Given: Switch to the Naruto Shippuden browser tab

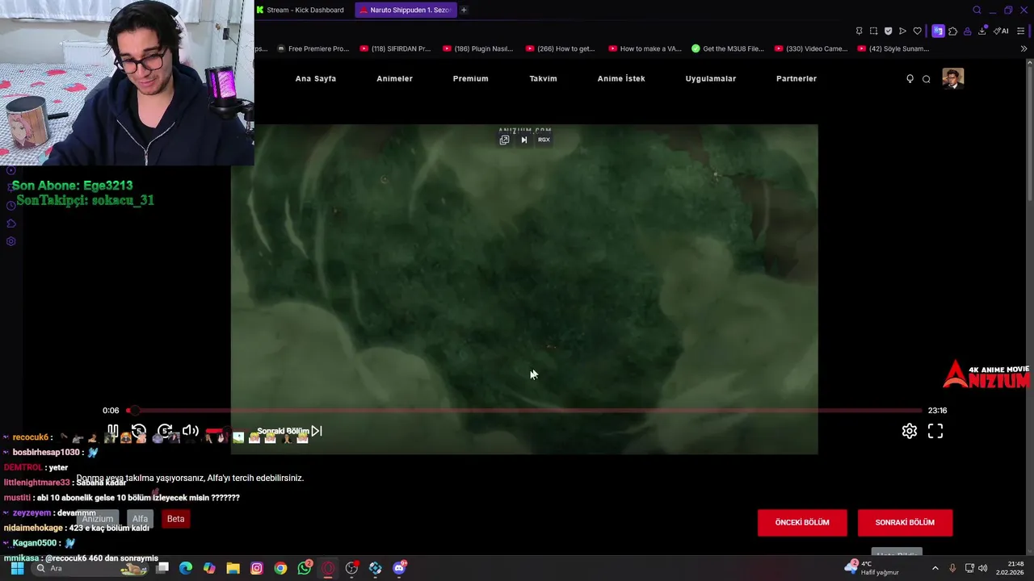Looking at the screenshot, I should (x=406, y=10).
